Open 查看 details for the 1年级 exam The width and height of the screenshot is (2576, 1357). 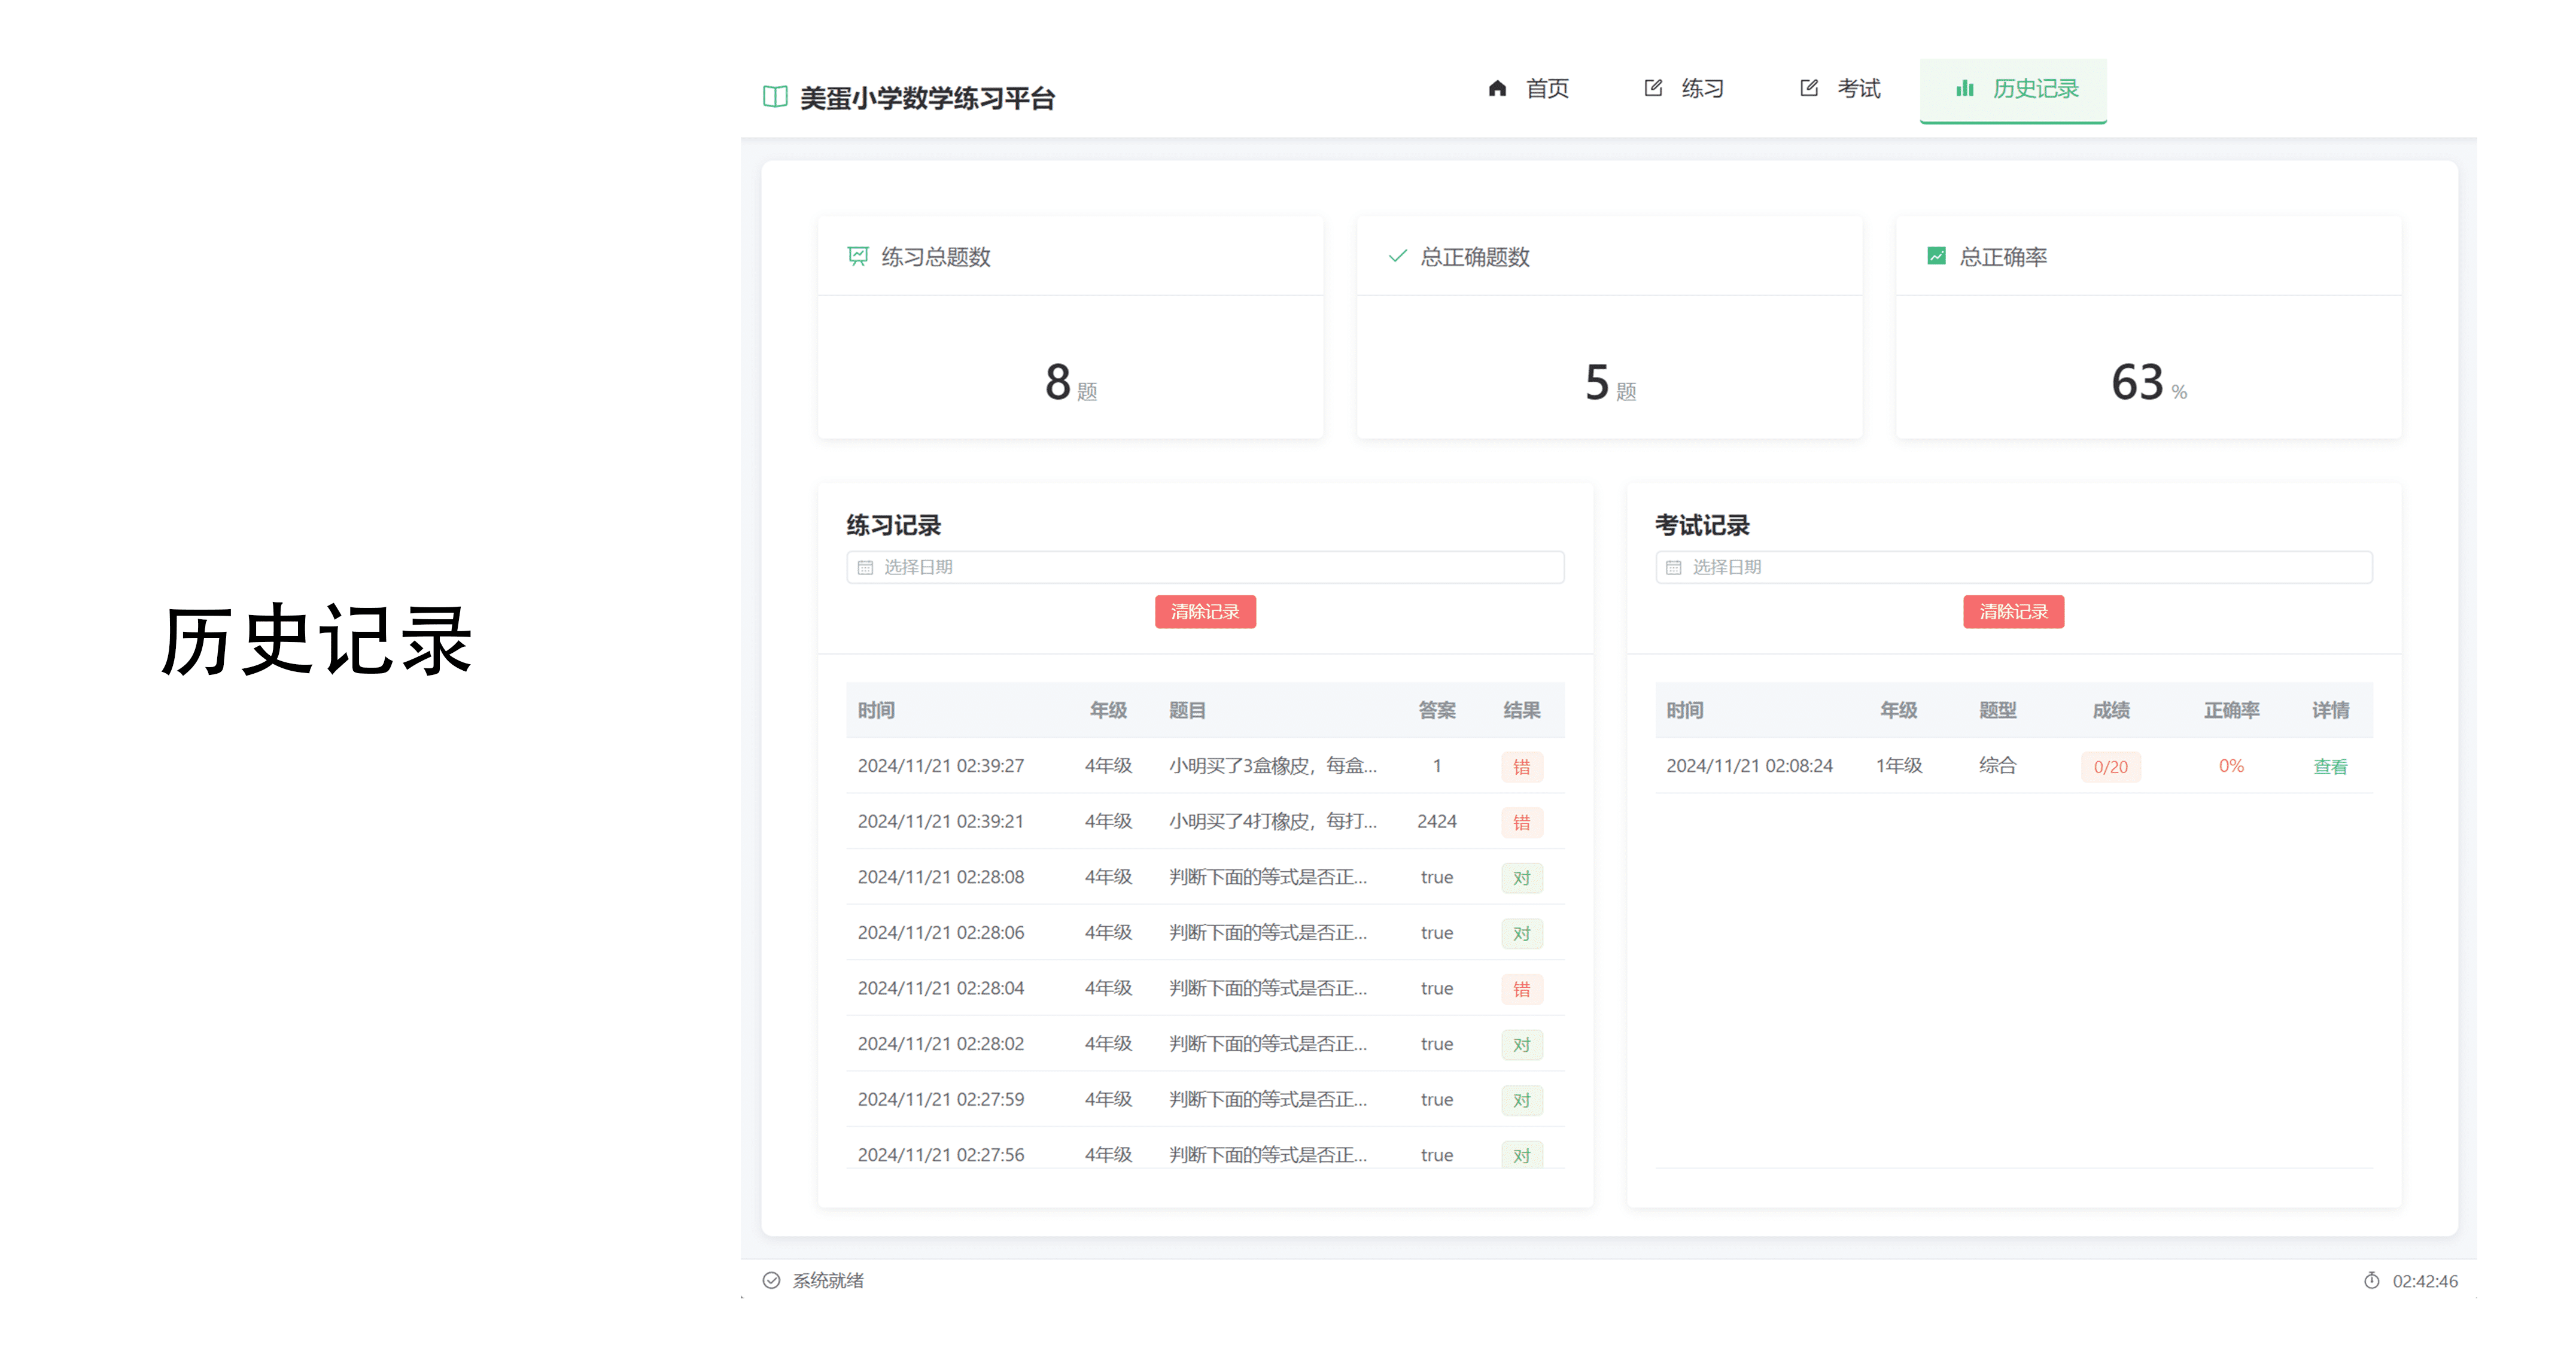coord(2330,766)
